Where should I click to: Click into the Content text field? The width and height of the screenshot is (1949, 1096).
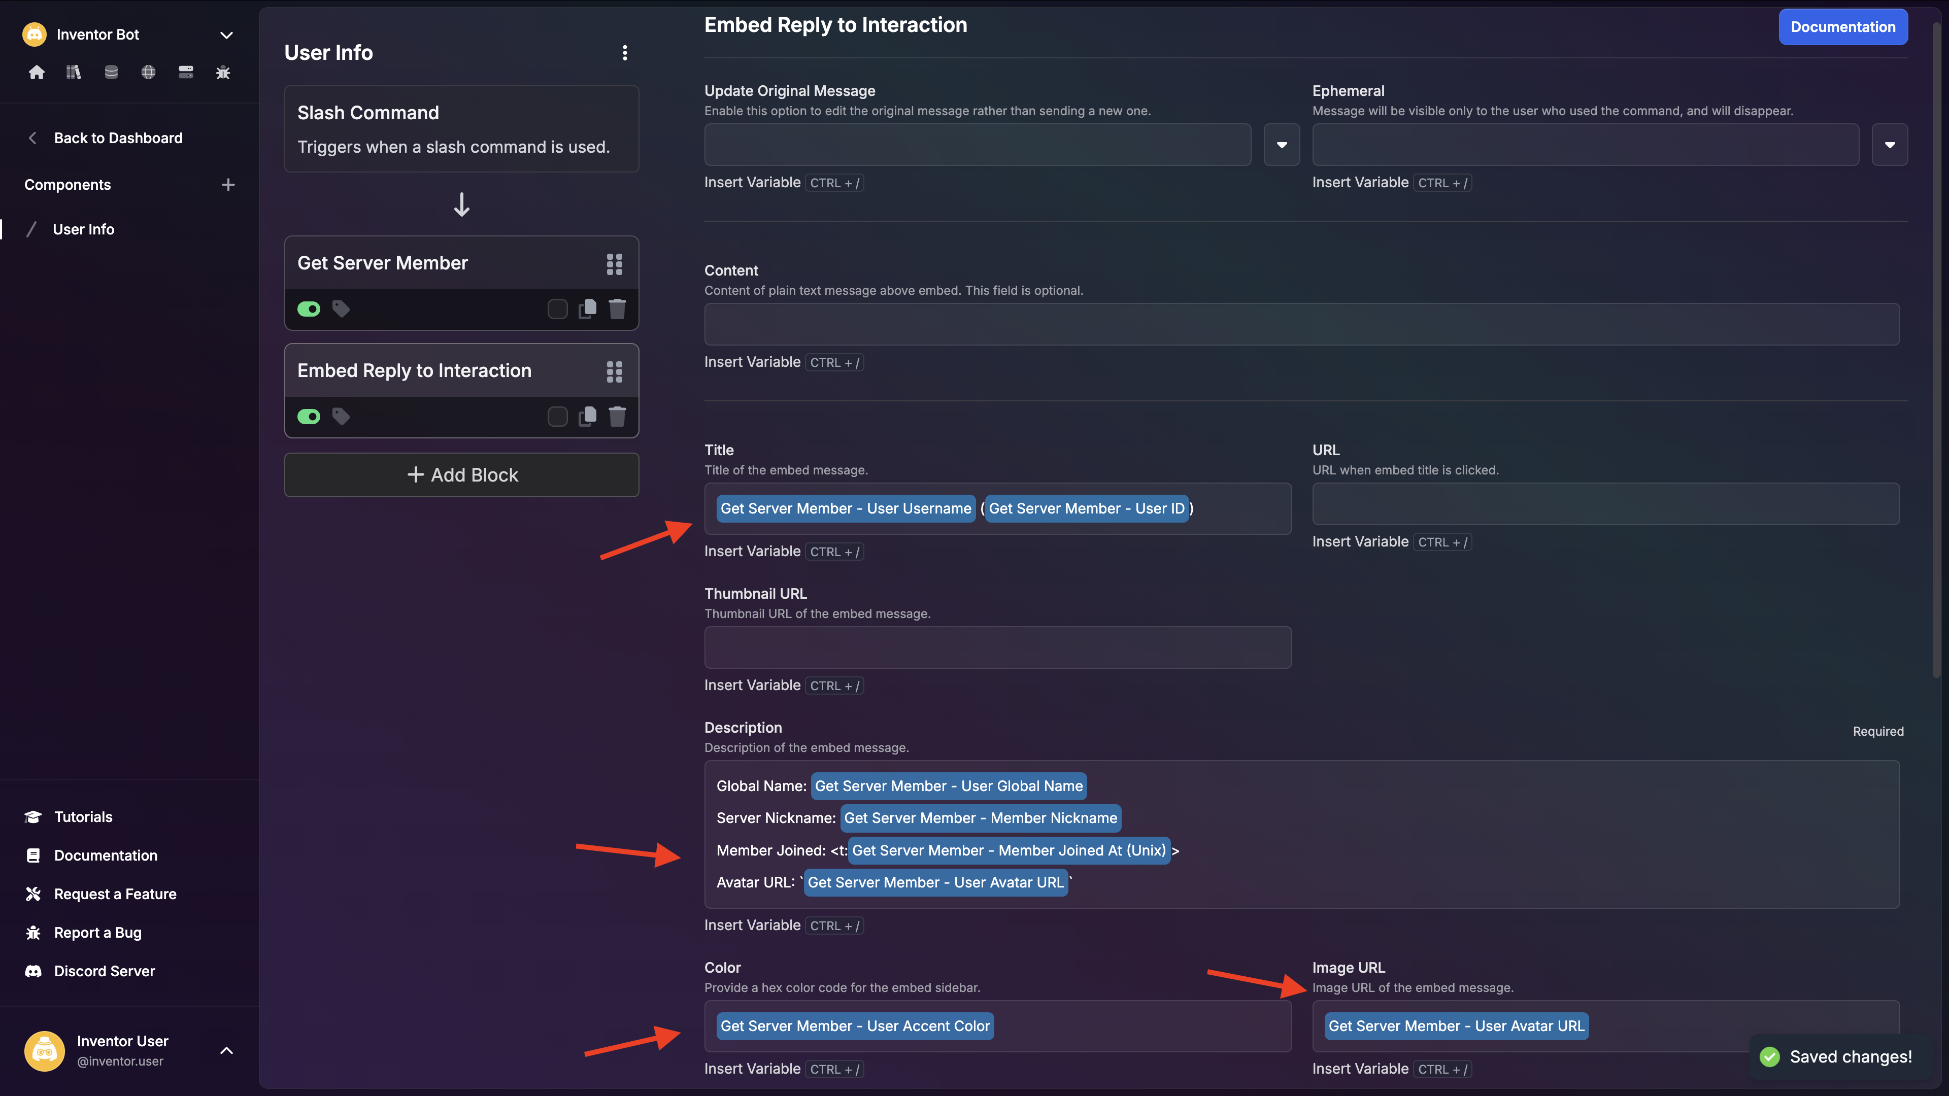coord(1301,325)
